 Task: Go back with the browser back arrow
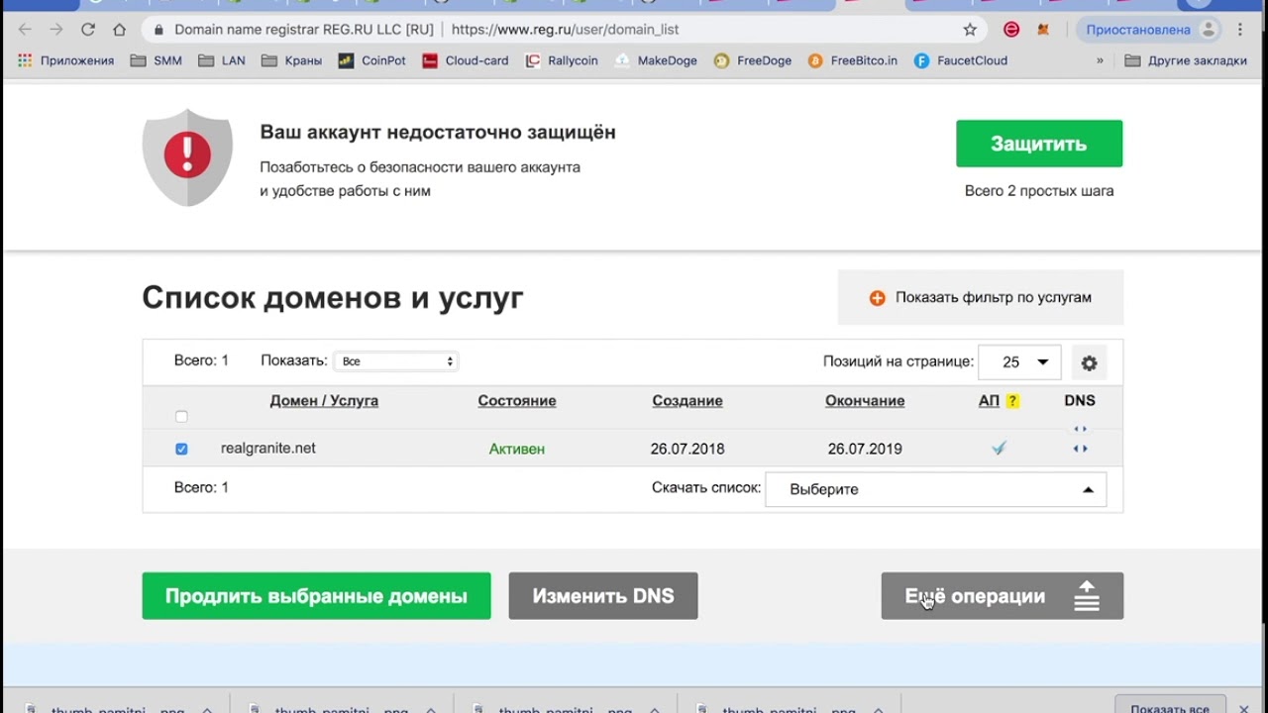(x=25, y=30)
